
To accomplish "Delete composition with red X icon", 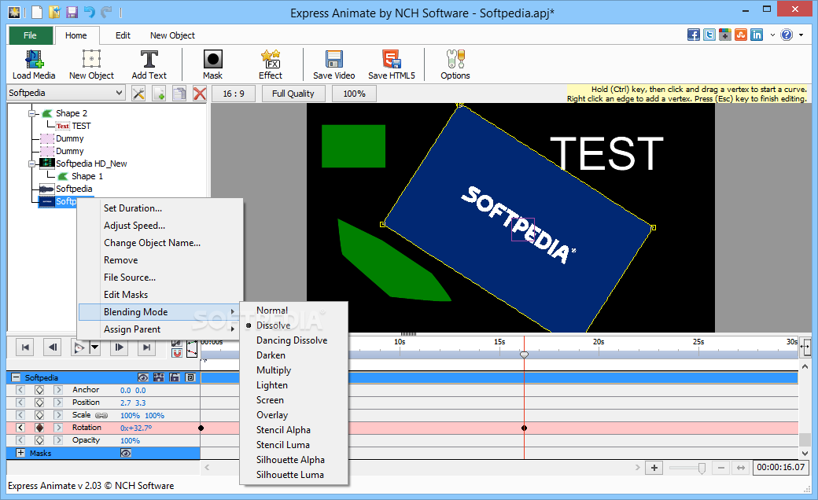I will pos(200,94).
